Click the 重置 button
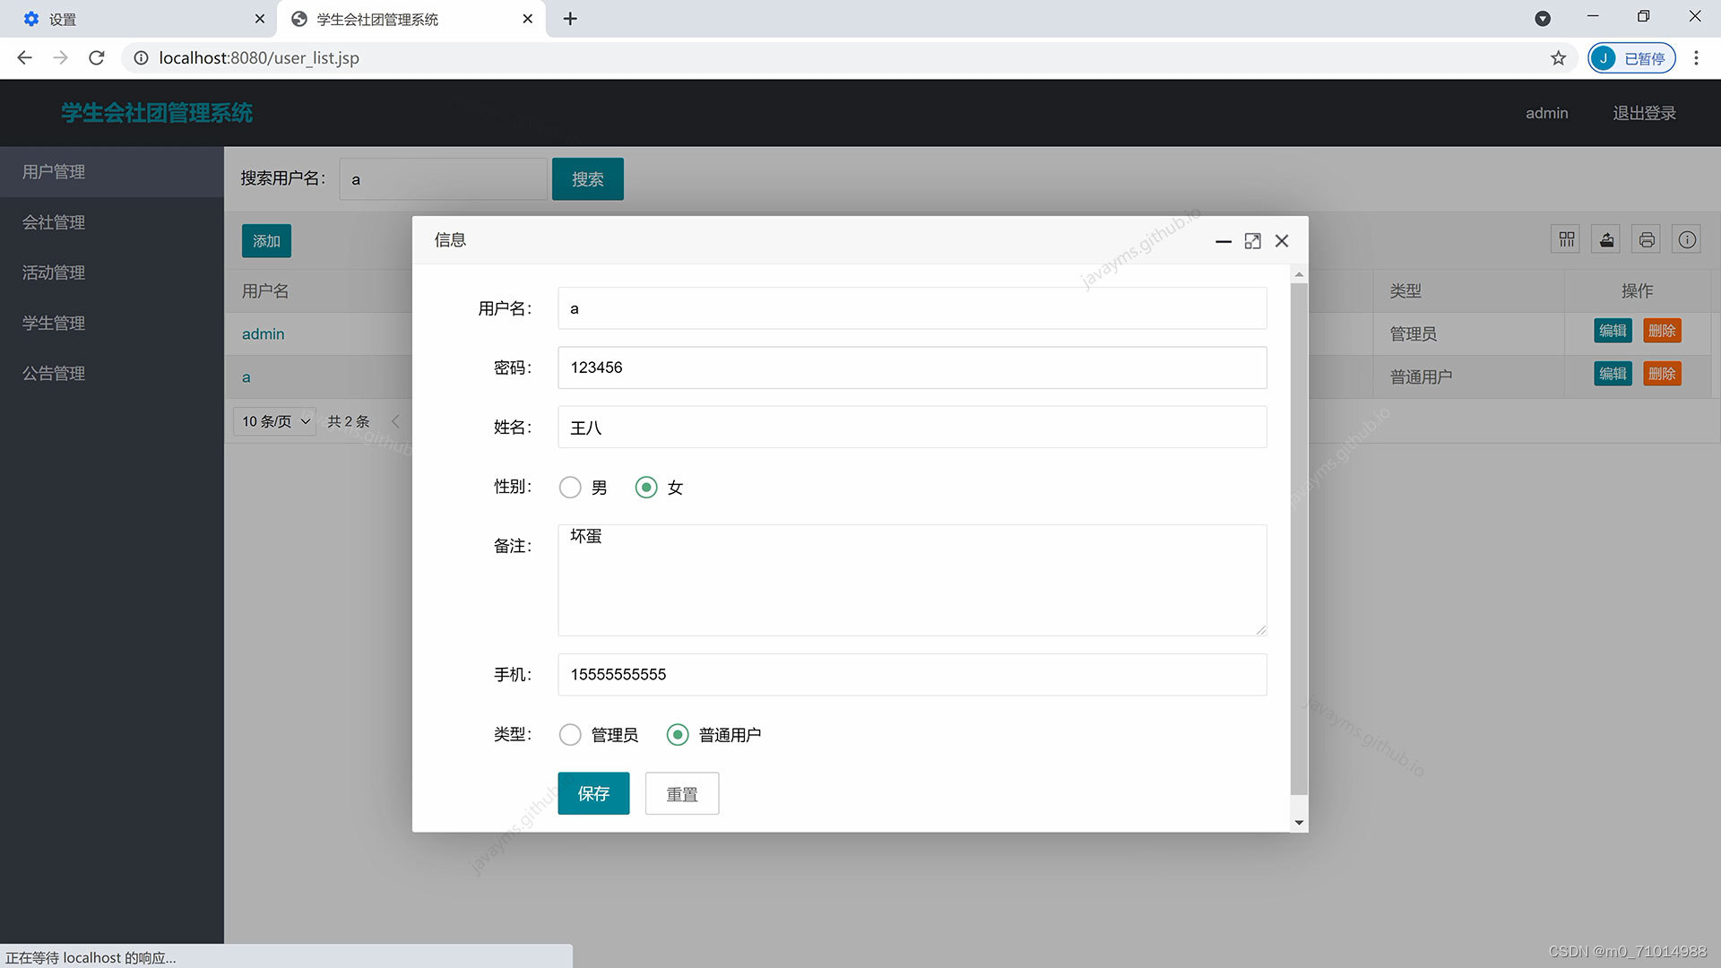This screenshot has height=968, width=1721. (682, 793)
